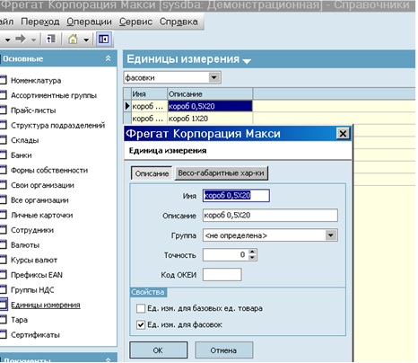
Task: Expand the Единицы измерения header dropdown
Action: coord(247,61)
